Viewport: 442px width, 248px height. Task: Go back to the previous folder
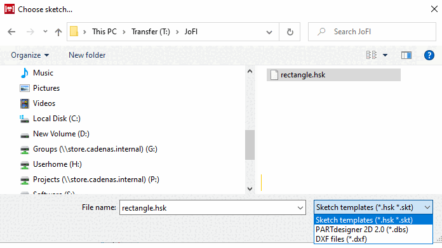click(11, 32)
